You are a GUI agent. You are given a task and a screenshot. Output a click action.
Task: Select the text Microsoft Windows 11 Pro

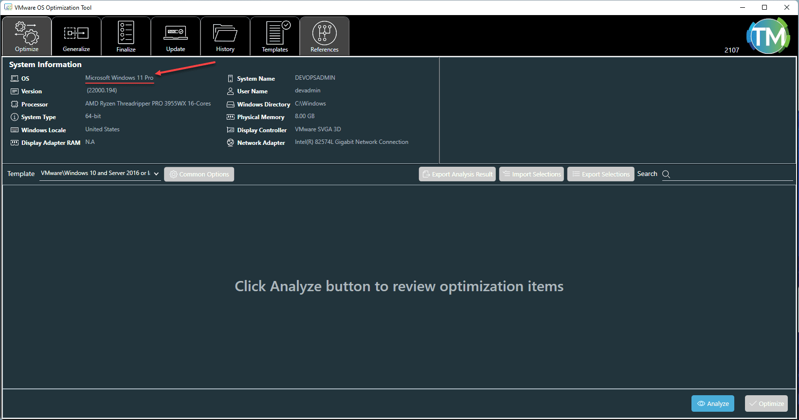[119, 78]
